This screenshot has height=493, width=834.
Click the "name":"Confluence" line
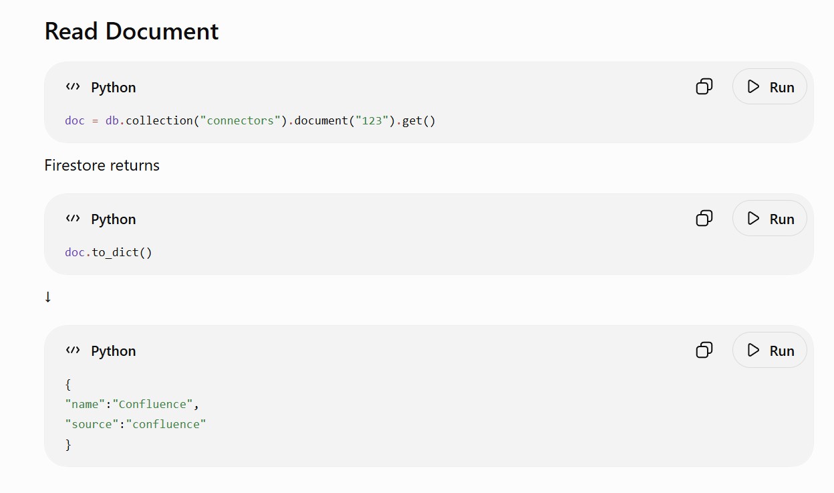pos(132,404)
